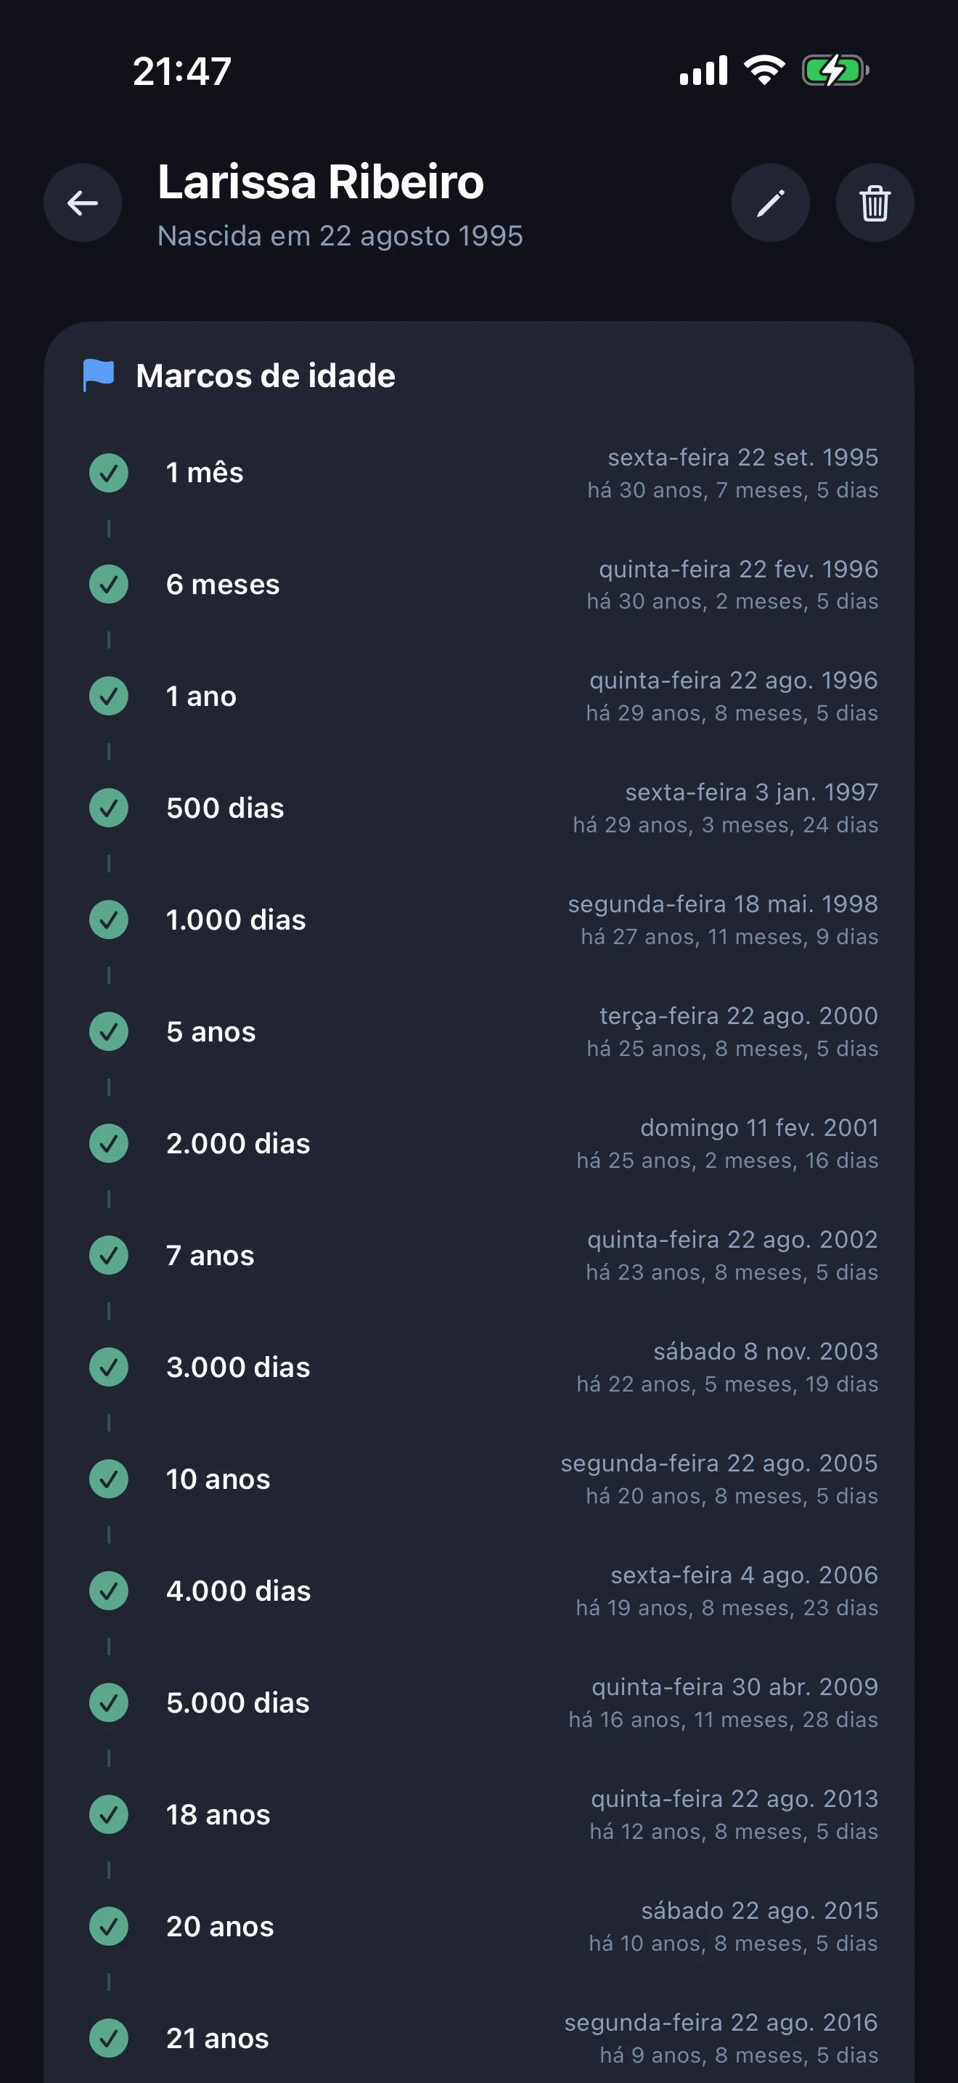Tap the cellular signal bars icon
Viewport: 958px width, 2083px height.
pos(703,70)
